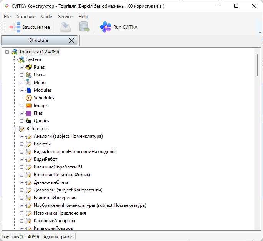Click the vertical scrollbar thumb
This screenshot has height=241, width=263.
click(257, 65)
